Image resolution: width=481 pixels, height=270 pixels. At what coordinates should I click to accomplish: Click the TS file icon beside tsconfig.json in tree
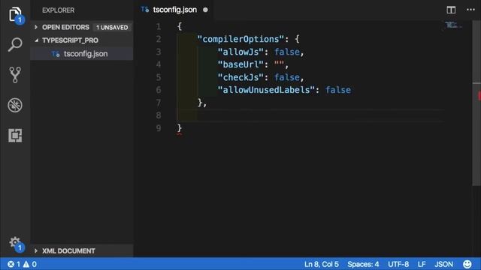pos(55,54)
